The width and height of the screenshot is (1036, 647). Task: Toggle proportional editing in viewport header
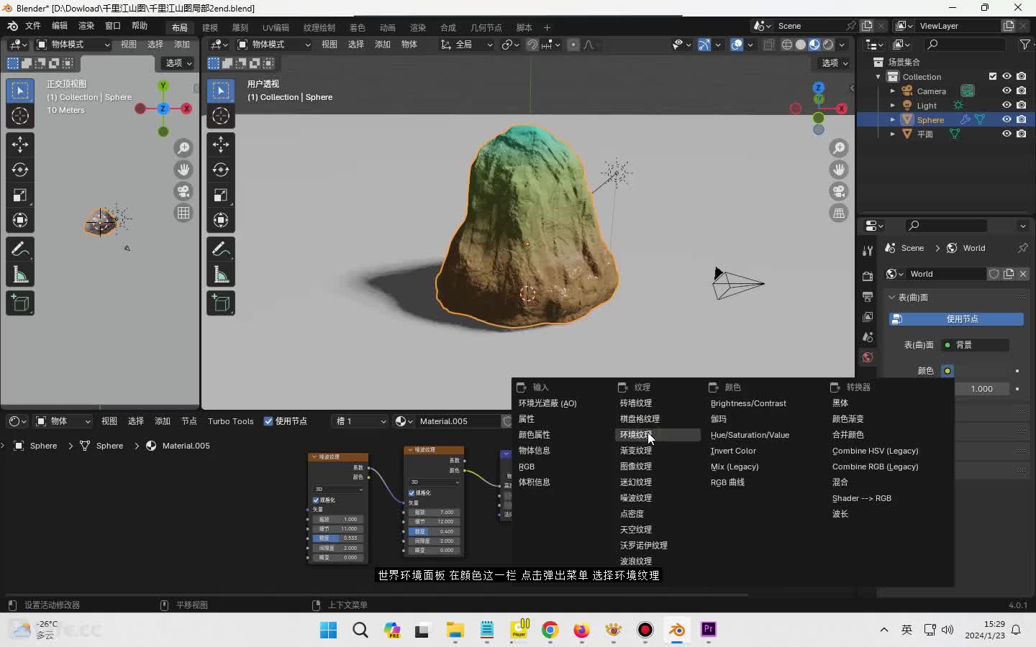pyautogui.click(x=573, y=45)
